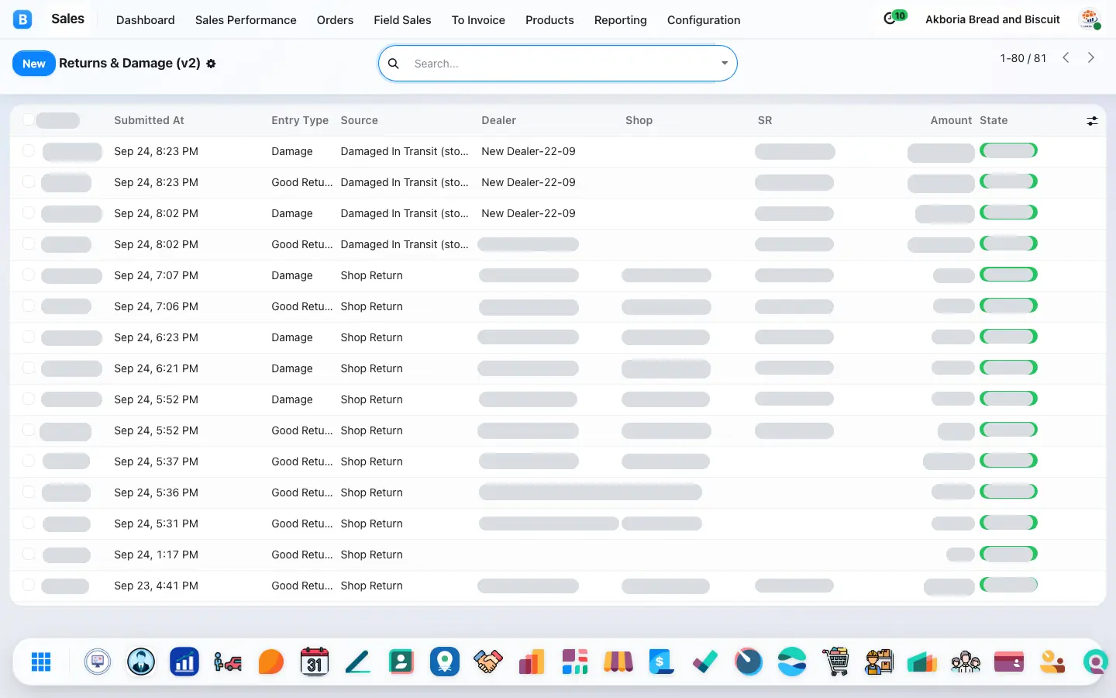Expand the search options dropdown arrow
1116x698 pixels.
coord(725,64)
